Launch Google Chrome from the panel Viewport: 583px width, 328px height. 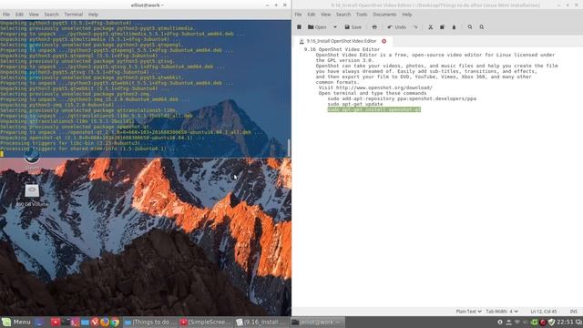pos(115,322)
